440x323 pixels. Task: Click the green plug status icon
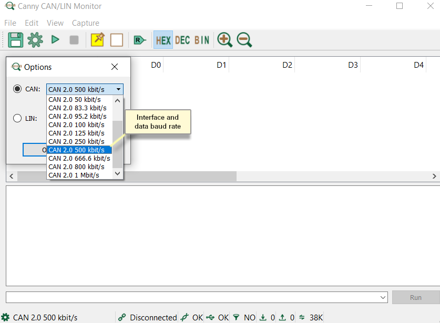coord(185,317)
